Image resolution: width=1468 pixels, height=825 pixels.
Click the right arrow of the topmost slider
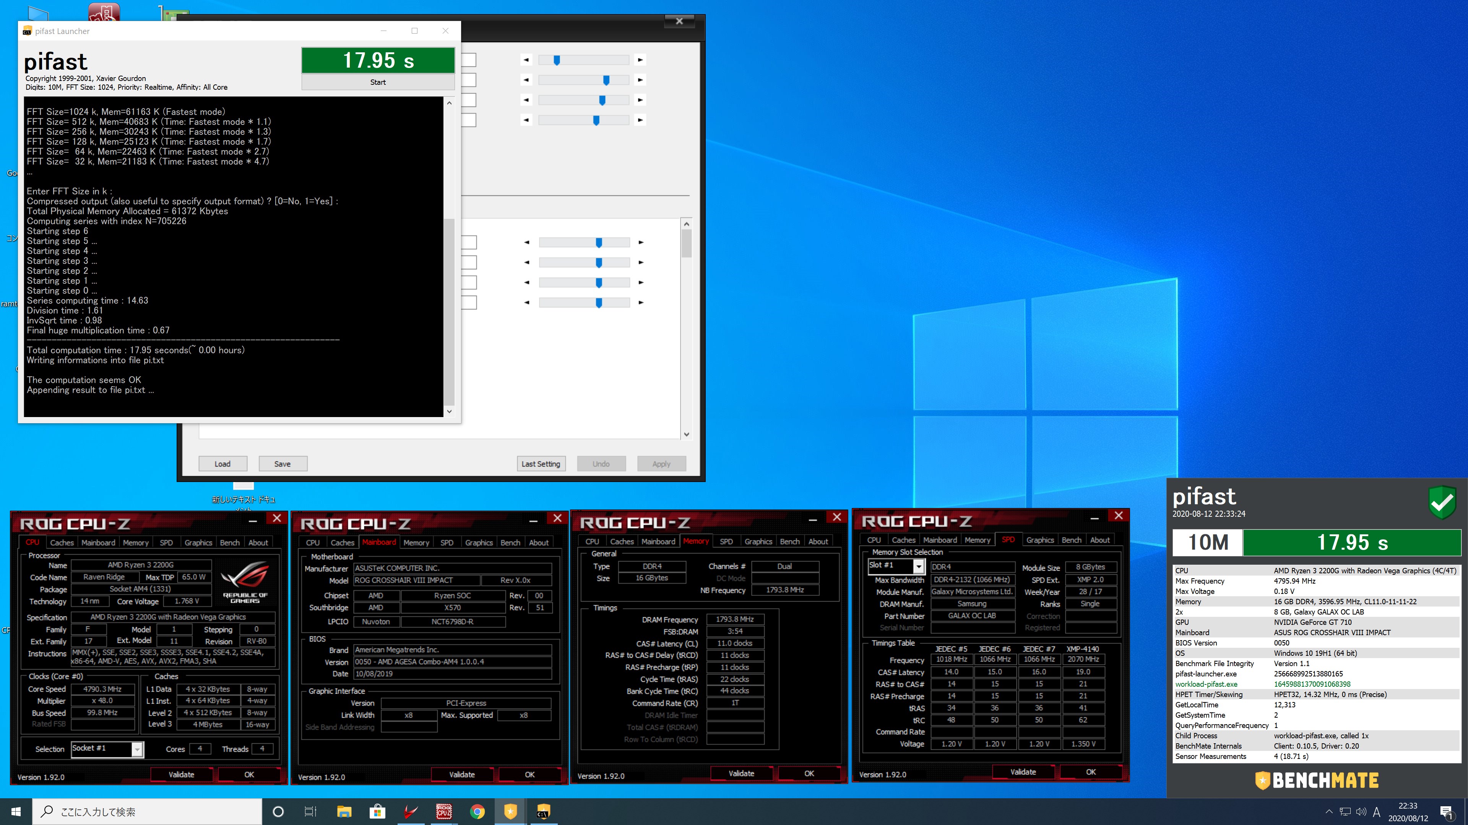(641, 60)
